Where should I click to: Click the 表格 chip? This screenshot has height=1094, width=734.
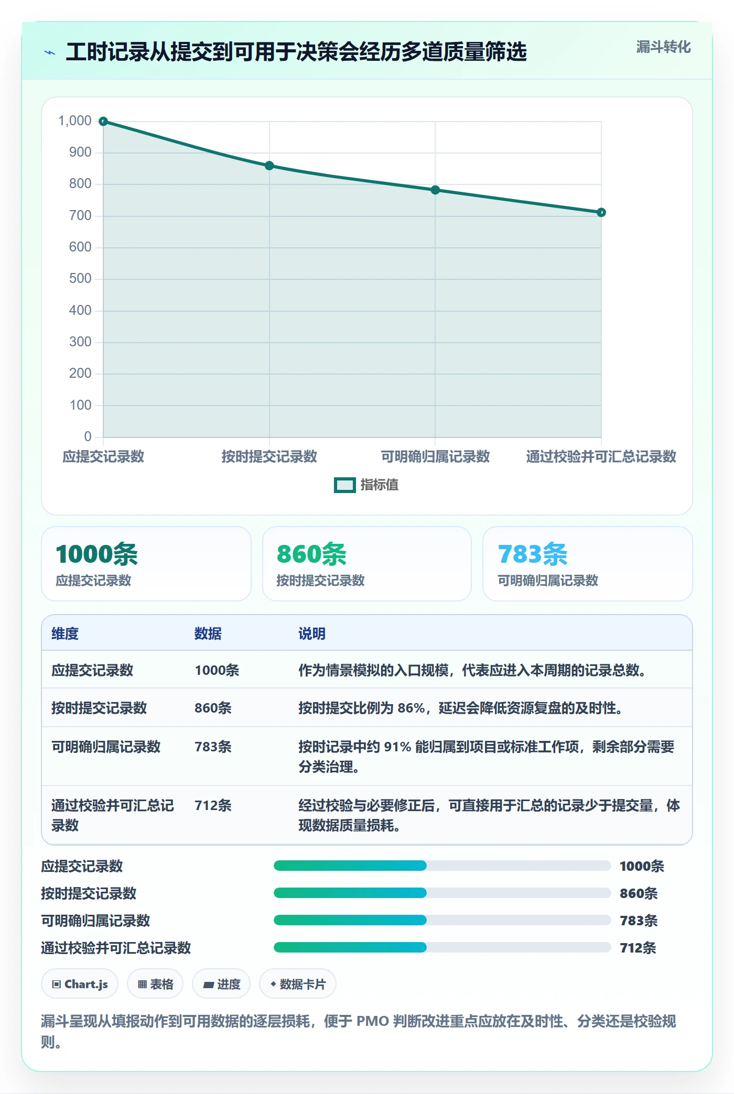[x=155, y=984]
